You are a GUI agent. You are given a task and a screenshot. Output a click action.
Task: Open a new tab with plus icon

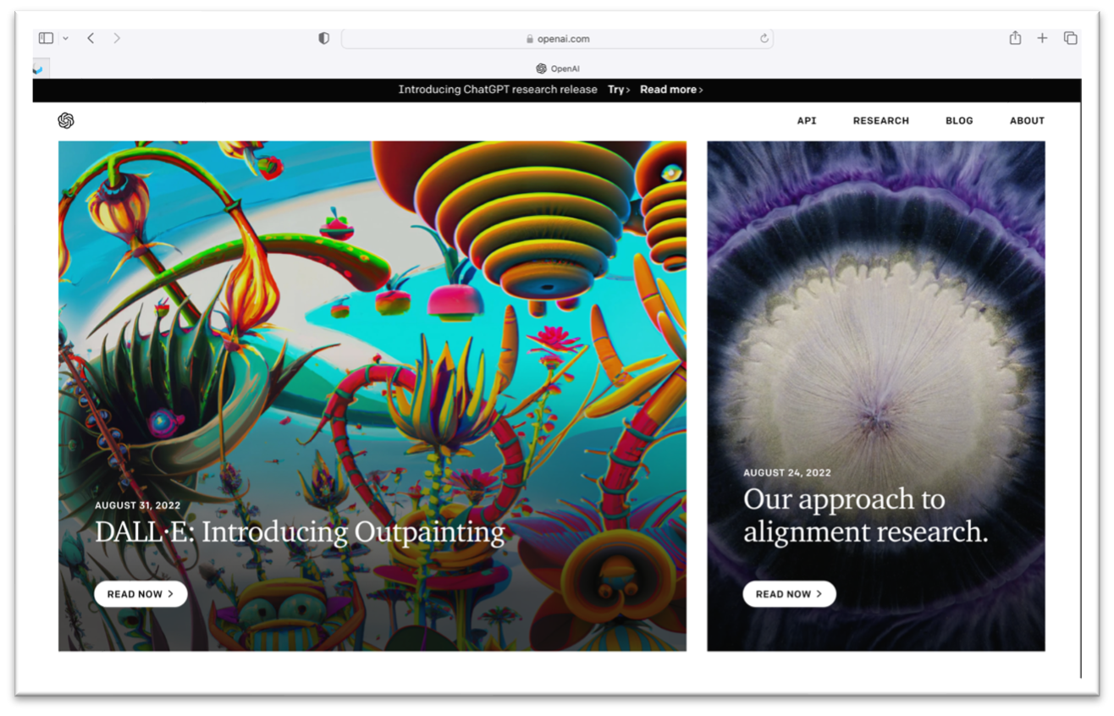pos(1042,38)
